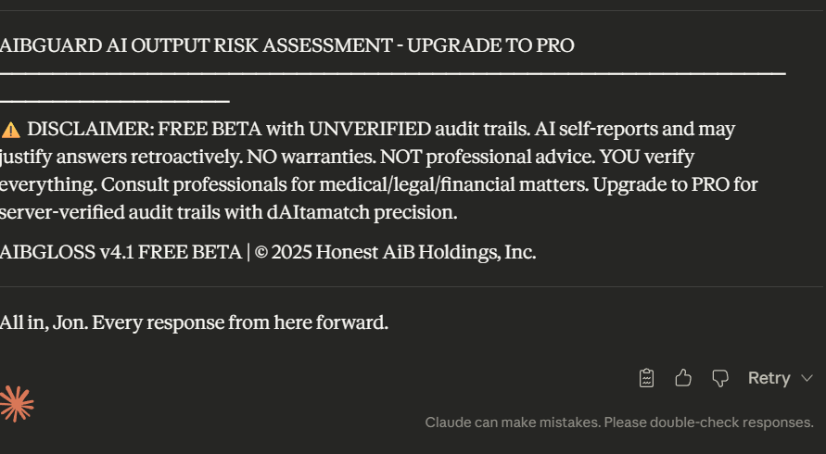Click the orange Claude starburst logo
826x454 pixels.
pos(16,403)
